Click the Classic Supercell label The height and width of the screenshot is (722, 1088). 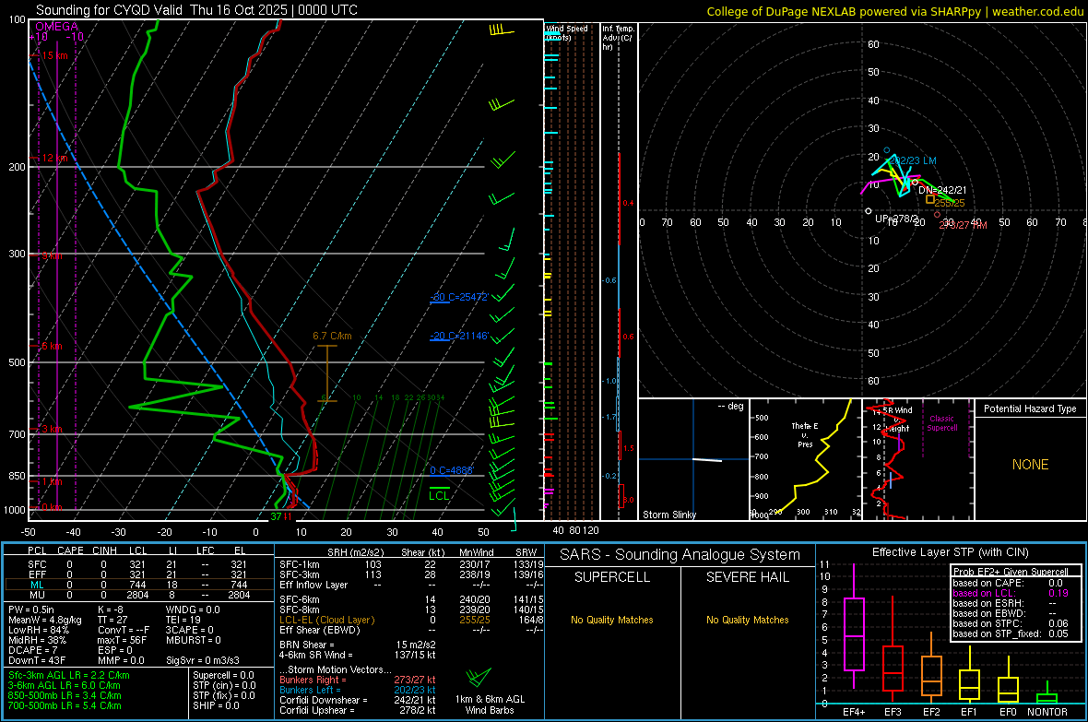pos(941,423)
